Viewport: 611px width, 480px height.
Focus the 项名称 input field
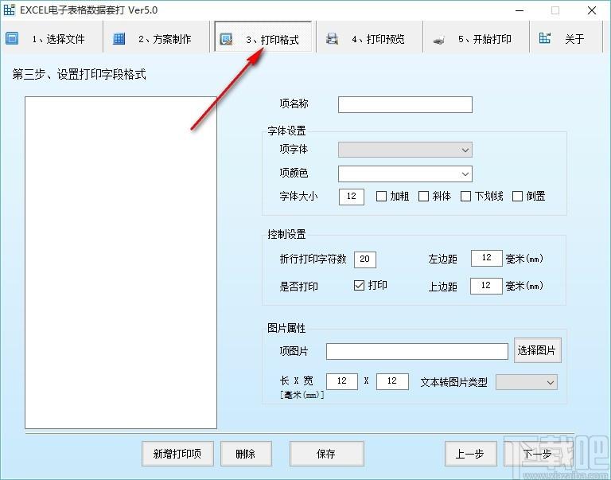tap(405, 104)
